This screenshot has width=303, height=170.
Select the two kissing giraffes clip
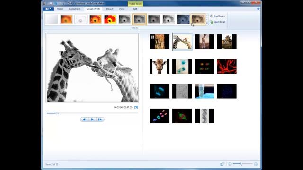pyautogui.click(x=183, y=42)
